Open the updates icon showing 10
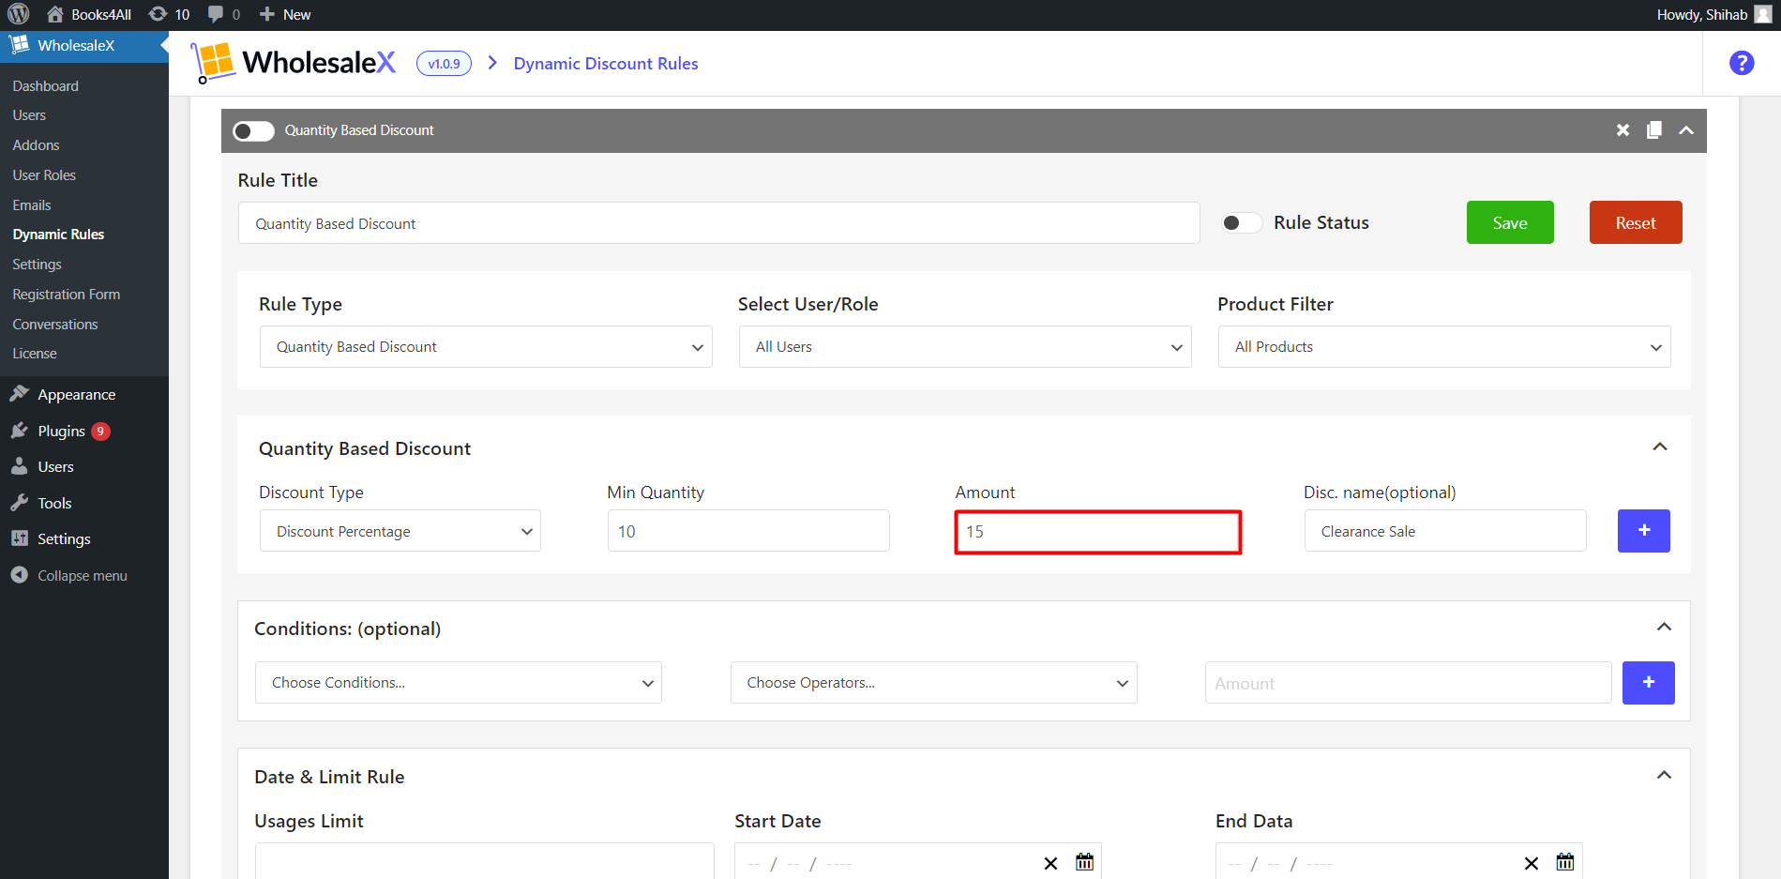Image resolution: width=1781 pixels, height=879 pixels. (158, 14)
